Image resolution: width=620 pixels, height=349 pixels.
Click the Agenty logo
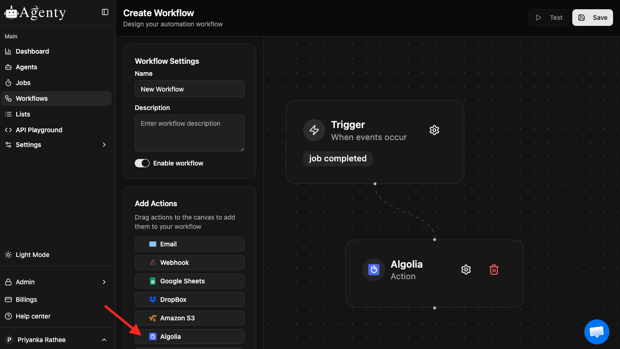point(35,12)
